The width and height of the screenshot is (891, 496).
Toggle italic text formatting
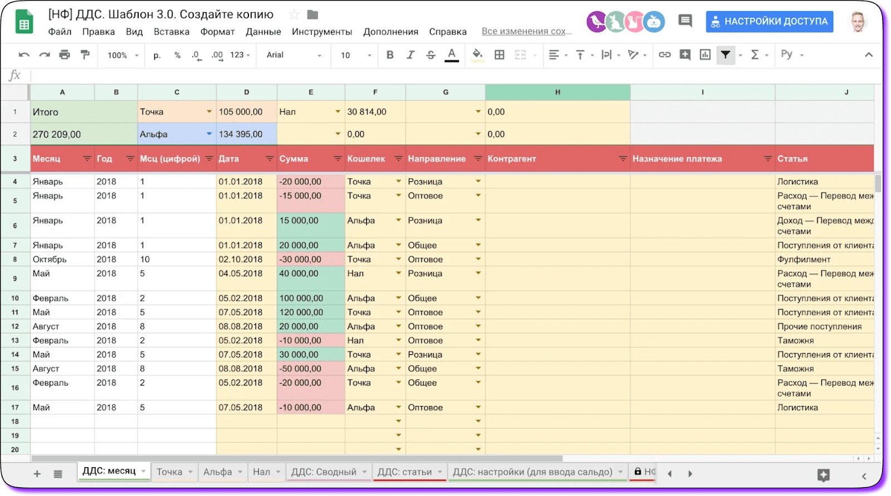click(x=410, y=54)
